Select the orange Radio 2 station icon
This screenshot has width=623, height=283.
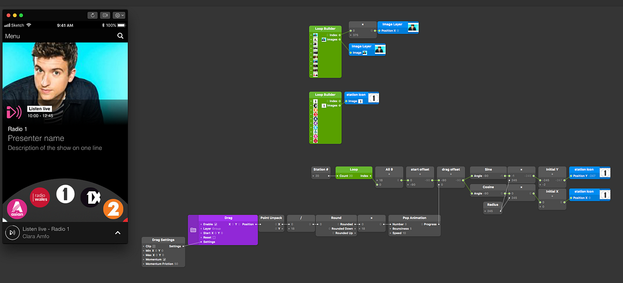point(113,209)
